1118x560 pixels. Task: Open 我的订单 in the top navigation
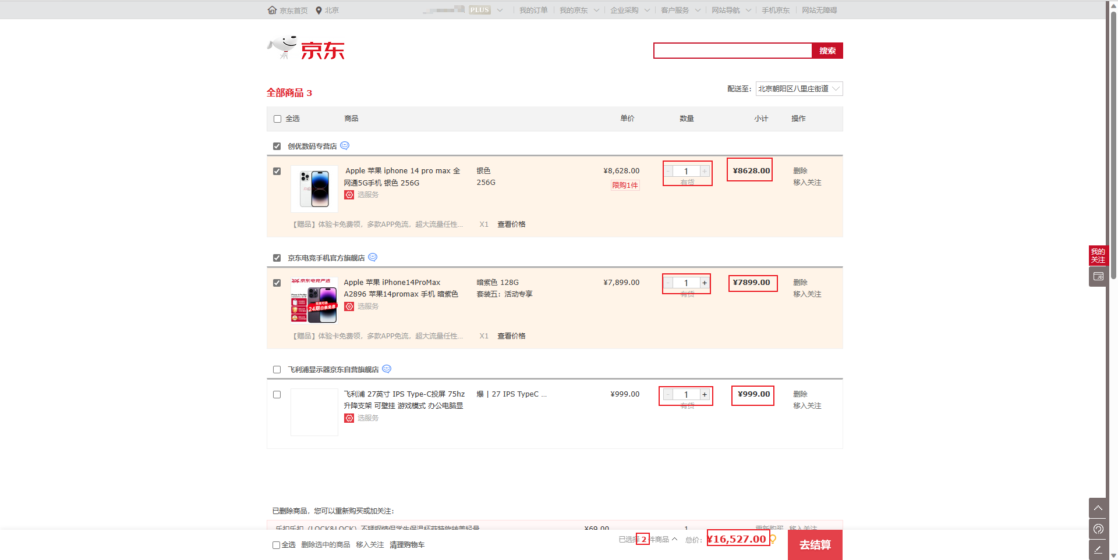coord(533,10)
